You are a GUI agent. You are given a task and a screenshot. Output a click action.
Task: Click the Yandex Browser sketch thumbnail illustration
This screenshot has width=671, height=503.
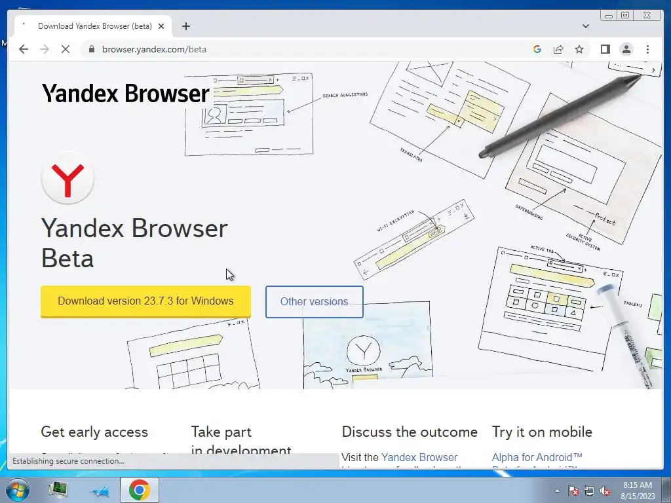pos(367,345)
